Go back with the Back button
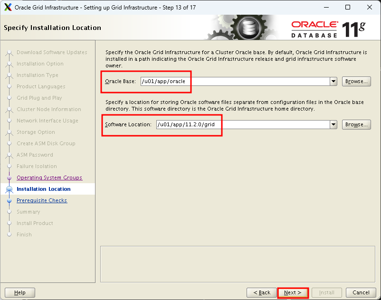The height and width of the screenshot is (300, 381). 262,293
